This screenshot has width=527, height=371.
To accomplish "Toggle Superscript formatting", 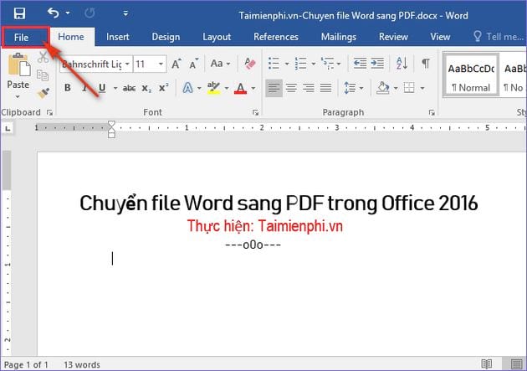I will (x=164, y=88).
